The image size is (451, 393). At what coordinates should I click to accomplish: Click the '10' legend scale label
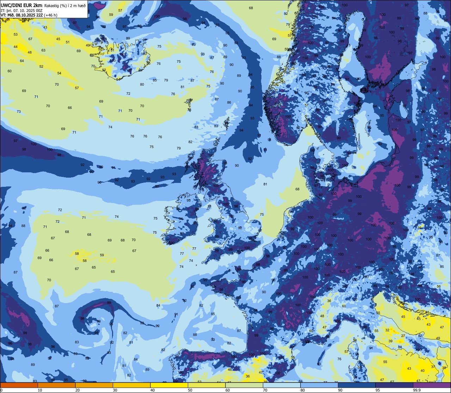[40, 390]
